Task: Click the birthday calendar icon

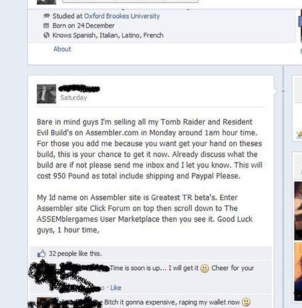Action: [46, 25]
